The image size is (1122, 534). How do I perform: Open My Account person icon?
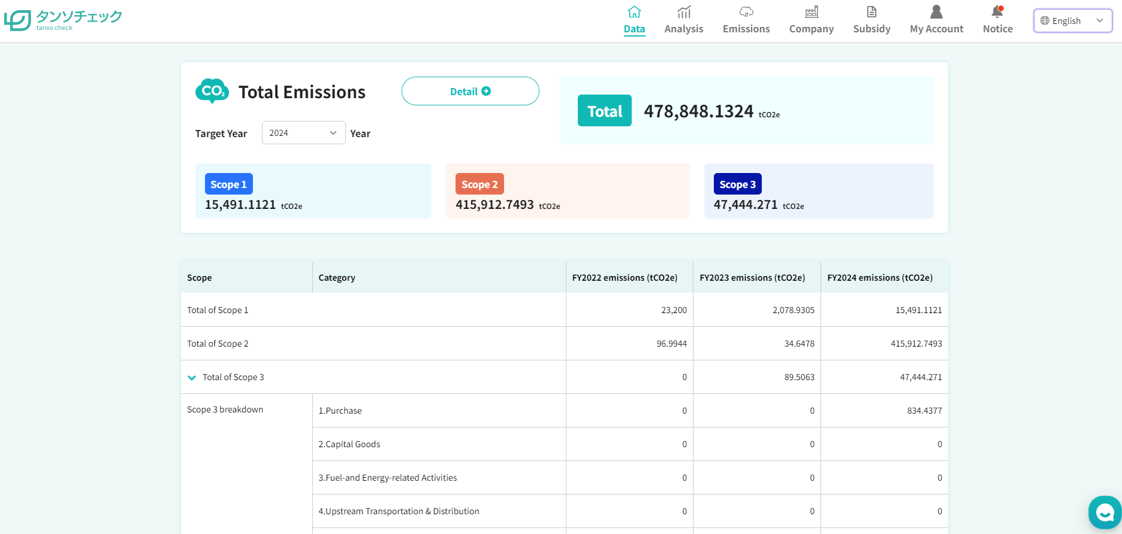click(936, 12)
